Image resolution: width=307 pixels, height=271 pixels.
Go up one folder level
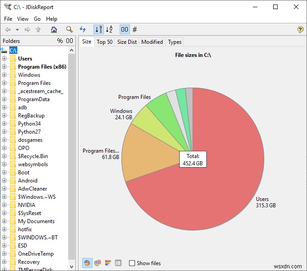(x=38, y=29)
